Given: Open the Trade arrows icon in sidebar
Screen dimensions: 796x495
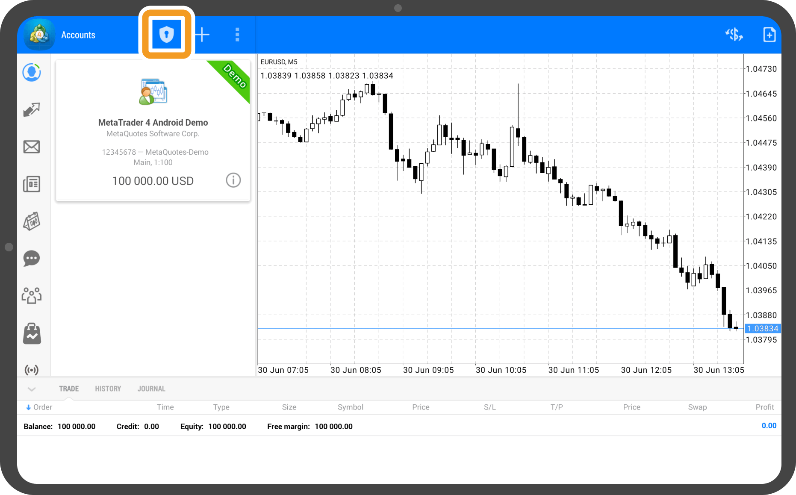Looking at the screenshot, I should coord(32,110).
